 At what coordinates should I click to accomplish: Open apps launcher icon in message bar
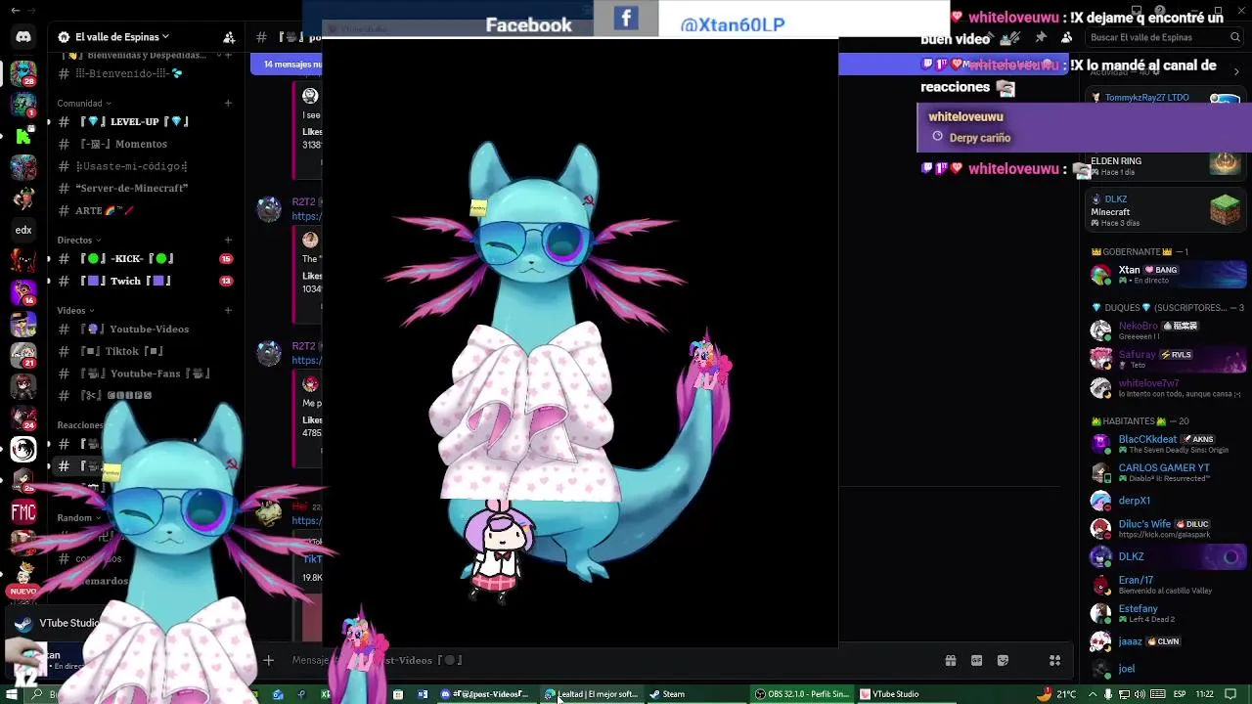[1054, 661]
